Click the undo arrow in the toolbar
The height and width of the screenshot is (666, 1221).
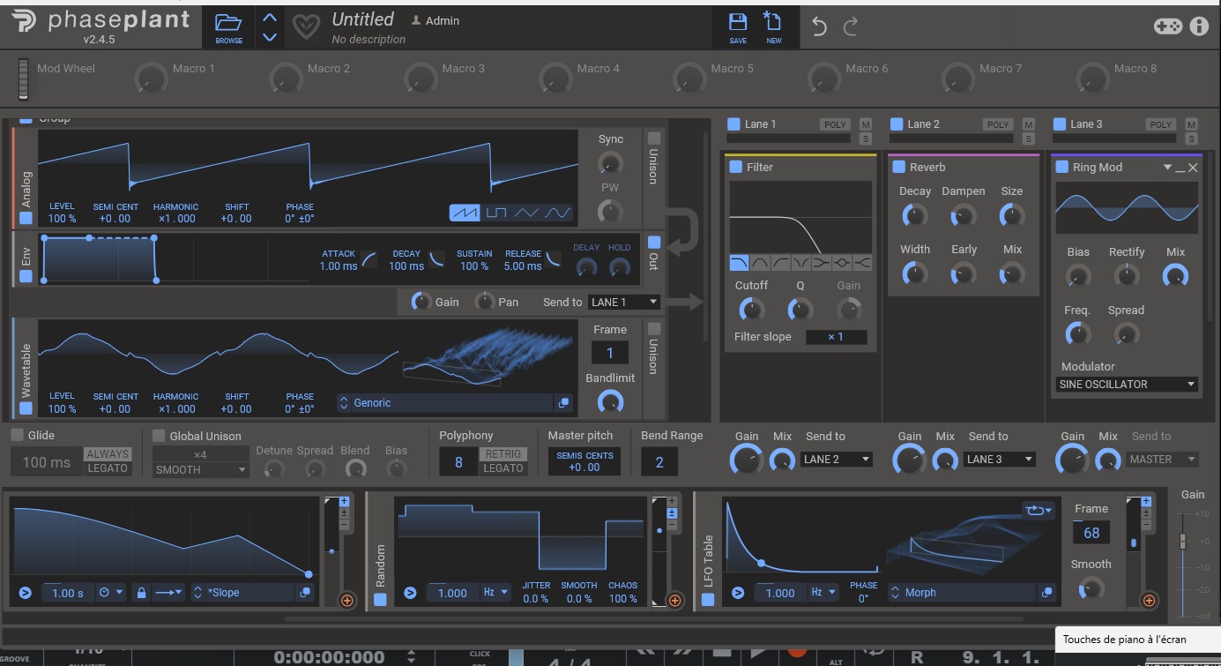click(818, 27)
